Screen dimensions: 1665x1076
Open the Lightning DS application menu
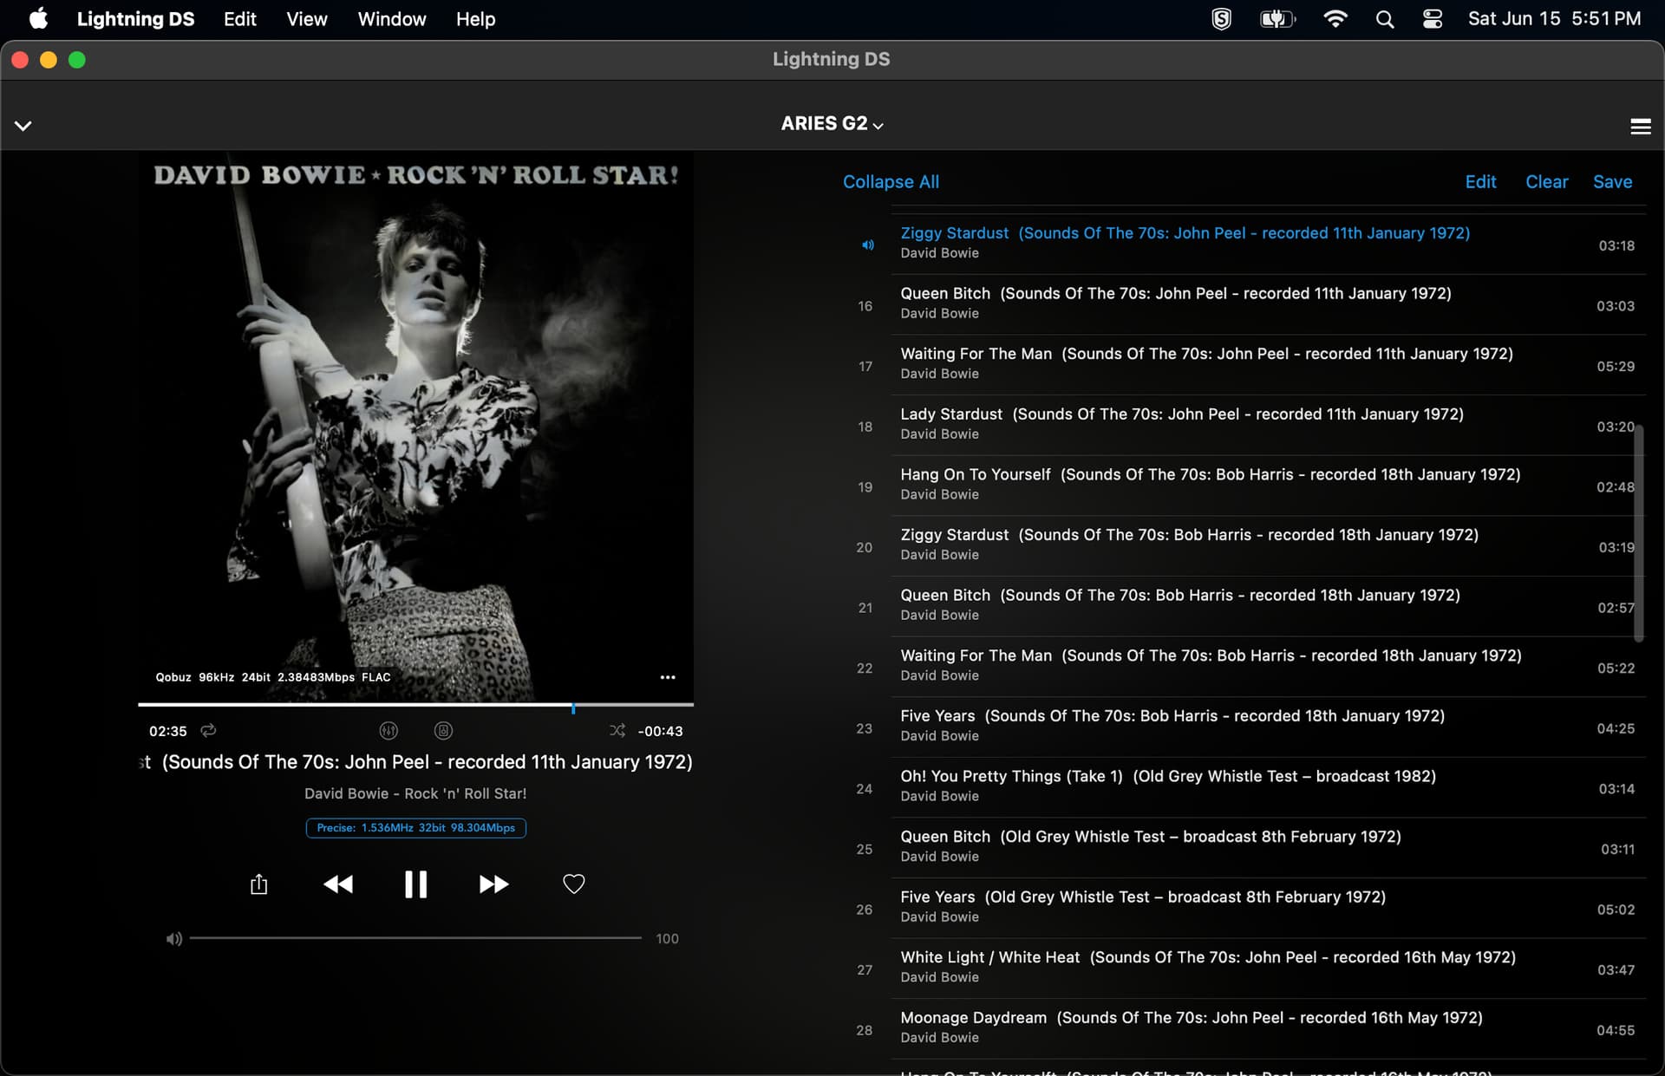click(135, 19)
